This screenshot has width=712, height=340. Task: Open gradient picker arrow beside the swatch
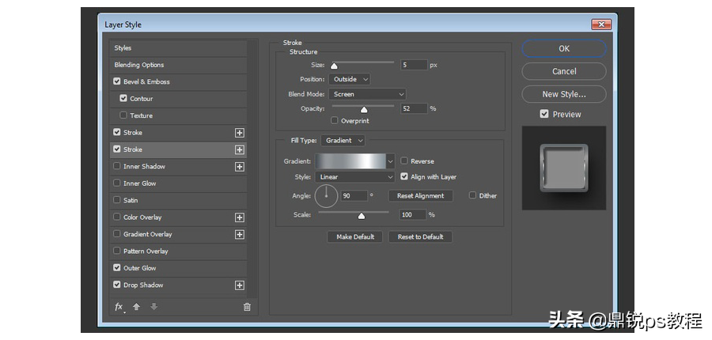tap(391, 161)
